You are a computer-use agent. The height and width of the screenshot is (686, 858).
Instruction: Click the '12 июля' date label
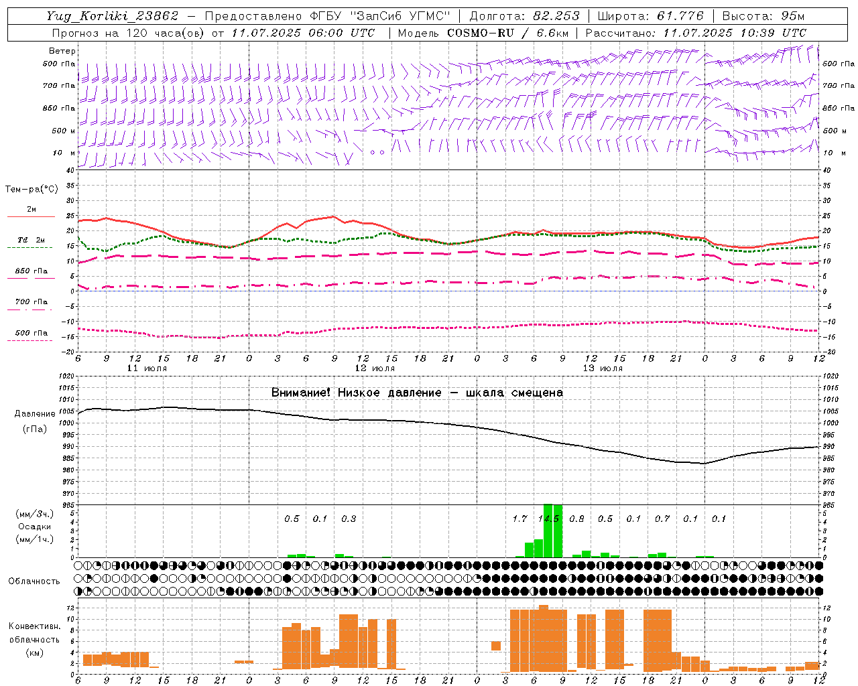(x=375, y=368)
